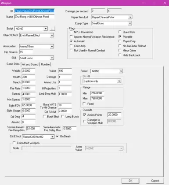Click the Range Min field
The height and width of the screenshot is (185, 169).
point(97,93)
